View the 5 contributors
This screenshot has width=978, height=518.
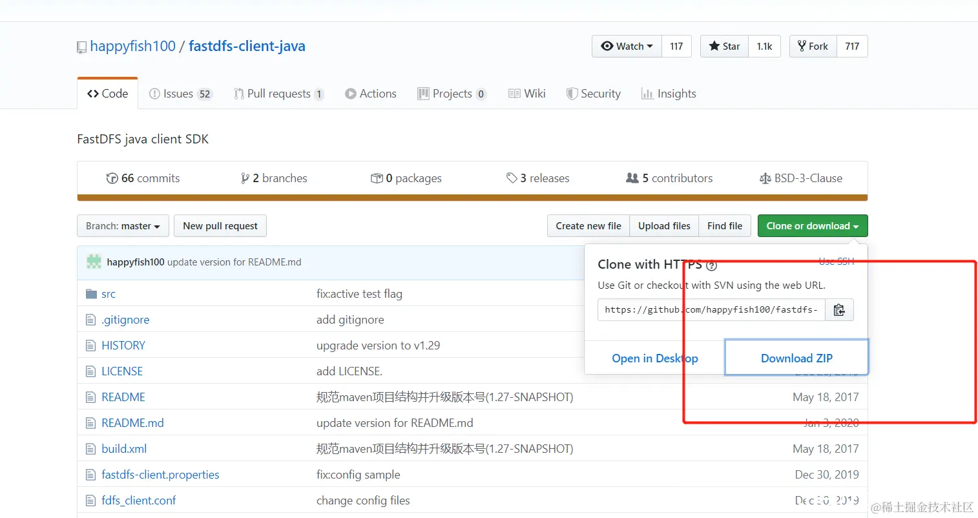click(x=669, y=178)
